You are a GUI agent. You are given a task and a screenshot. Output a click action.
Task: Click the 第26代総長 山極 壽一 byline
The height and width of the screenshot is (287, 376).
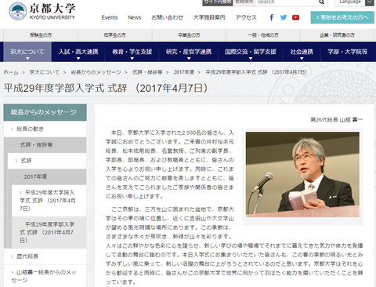[x=336, y=120]
